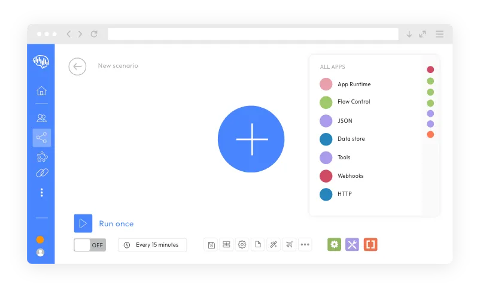Open the toolbar three-dot More options
Image resolution: width=480 pixels, height=294 pixels.
tap(305, 244)
